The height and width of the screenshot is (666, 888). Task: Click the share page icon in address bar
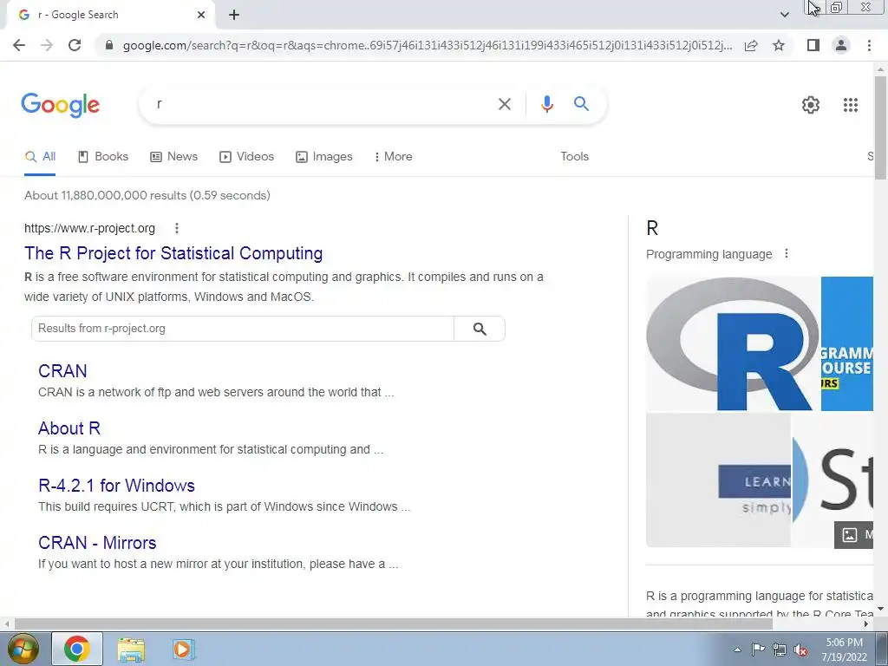751,45
